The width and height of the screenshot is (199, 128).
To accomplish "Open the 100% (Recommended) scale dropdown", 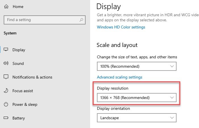I will pos(136,67).
